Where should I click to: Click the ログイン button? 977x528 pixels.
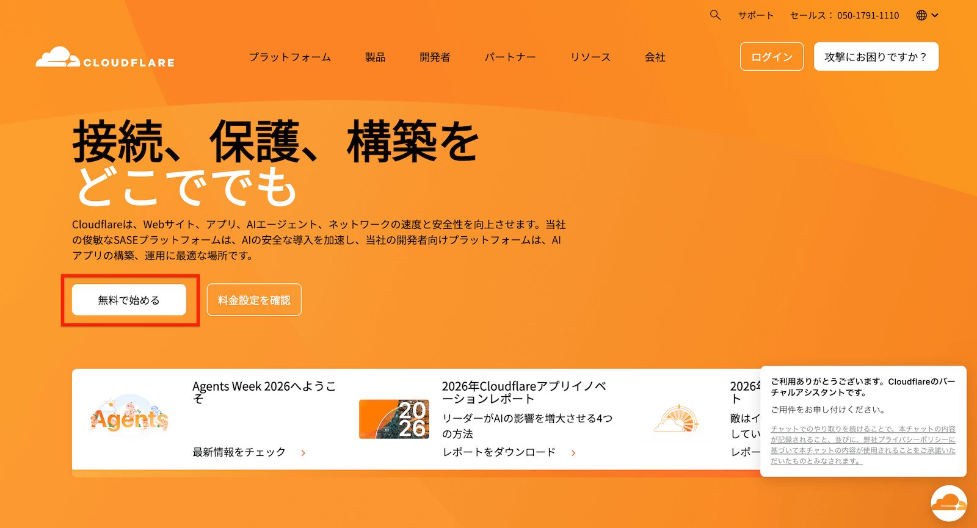pyautogui.click(x=771, y=57)
